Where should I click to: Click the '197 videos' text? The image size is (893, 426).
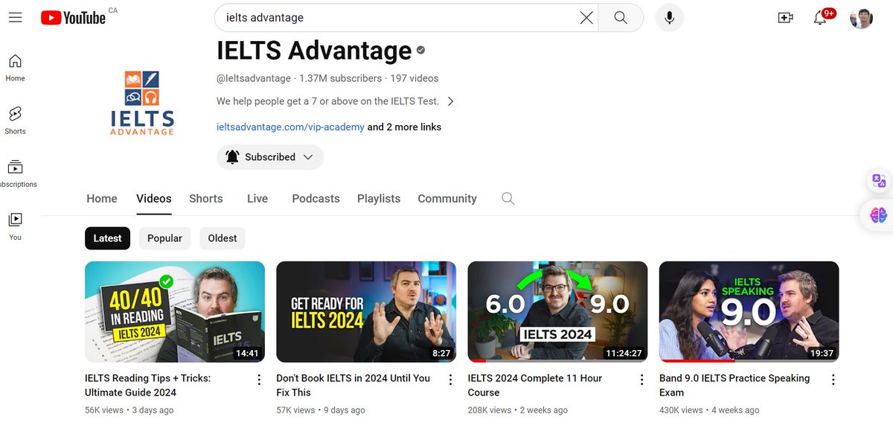point(415,78)
